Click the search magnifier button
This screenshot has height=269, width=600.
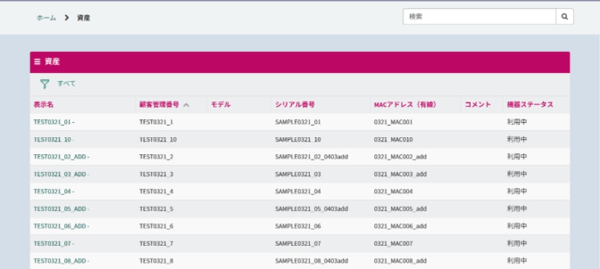[564, 17]
